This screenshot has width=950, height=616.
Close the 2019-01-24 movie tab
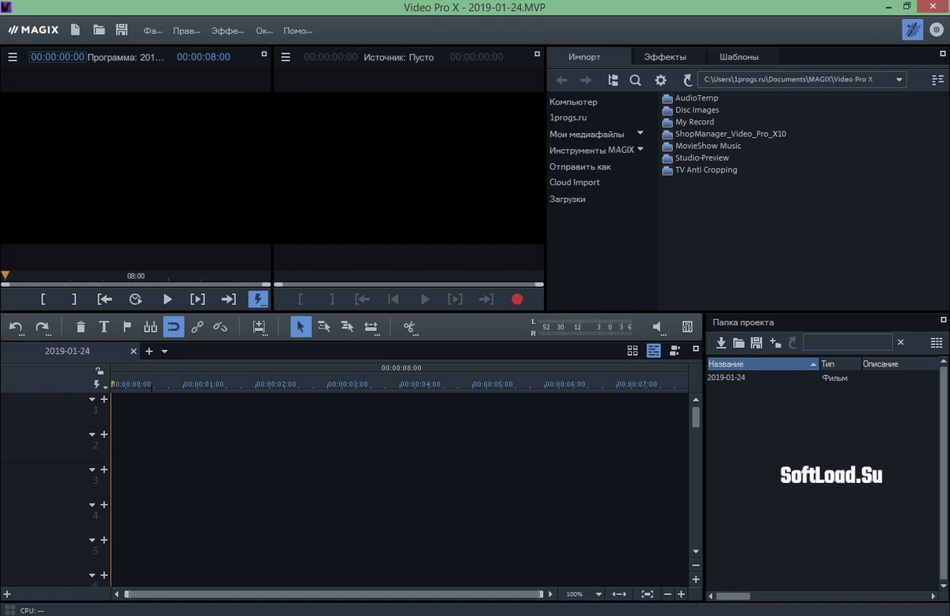tap(133, 351)
